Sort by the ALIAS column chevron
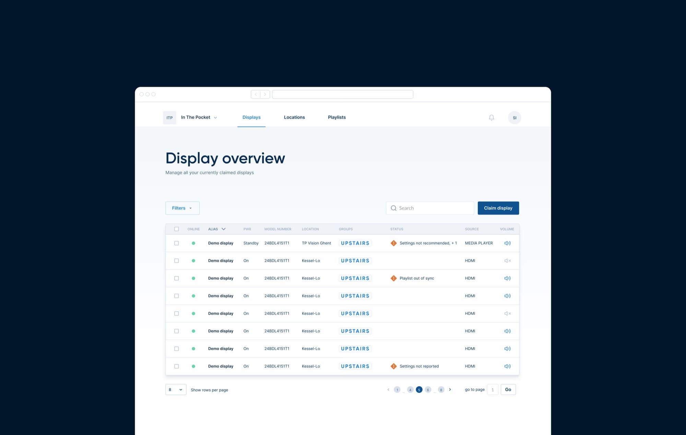Viewport: 686px width, 435px height. (x=224, y=229)
